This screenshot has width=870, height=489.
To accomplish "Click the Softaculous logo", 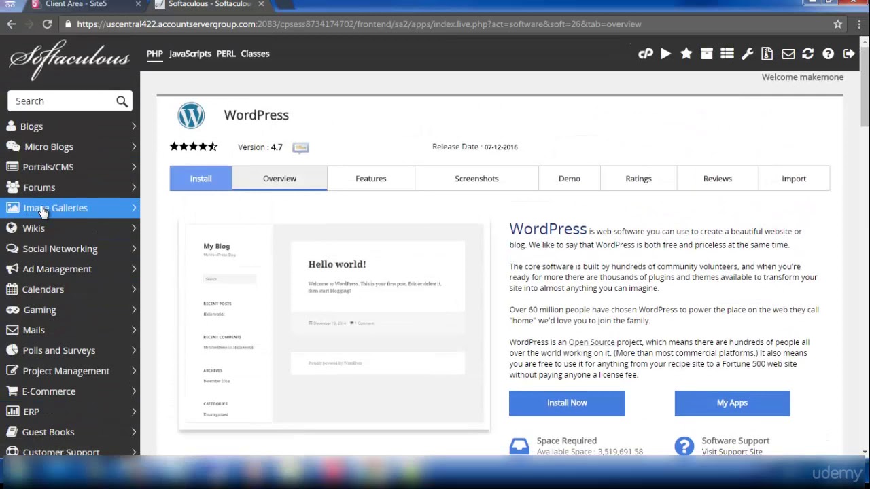I will click(x=69, y=61).
